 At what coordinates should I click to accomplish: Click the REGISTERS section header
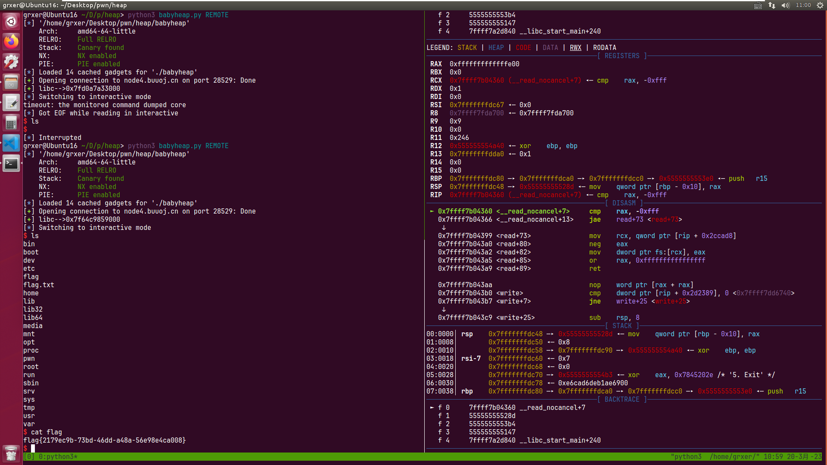[x=622, y=56]
